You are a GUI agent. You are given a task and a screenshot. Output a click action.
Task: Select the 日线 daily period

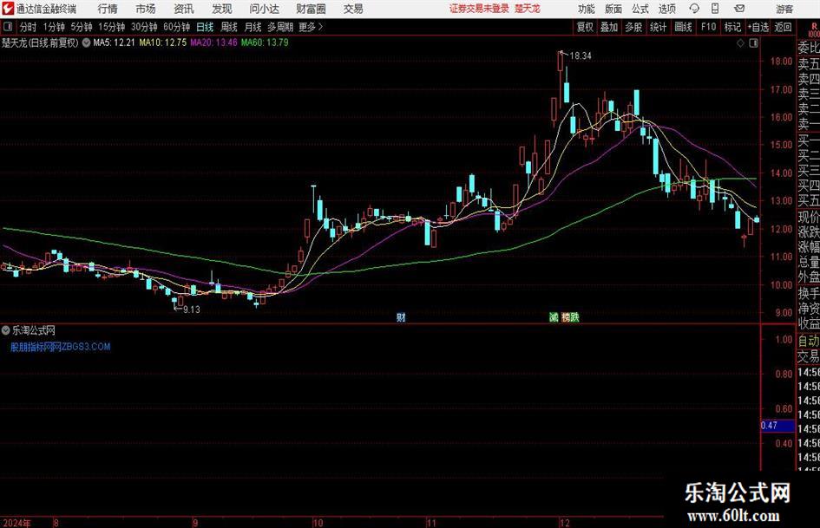(x=205, y=27)
